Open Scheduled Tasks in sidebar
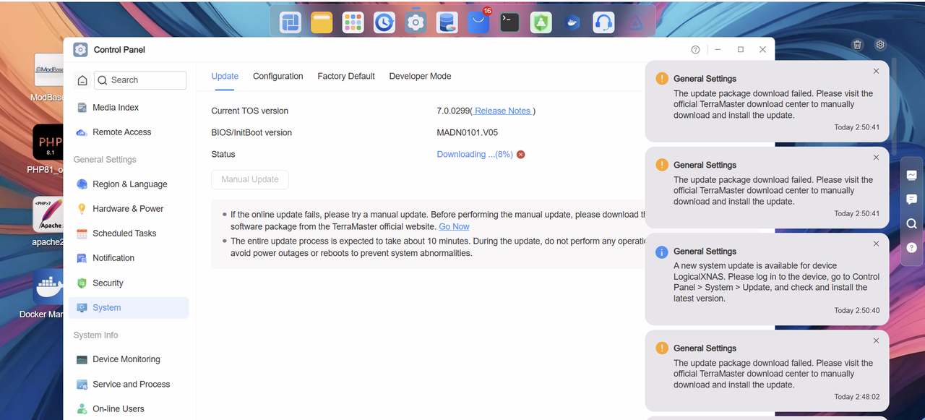Viewport: 925px width, 420px height. coord(129,233)
